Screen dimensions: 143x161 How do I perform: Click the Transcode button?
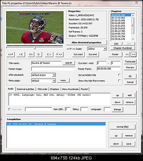130,62
